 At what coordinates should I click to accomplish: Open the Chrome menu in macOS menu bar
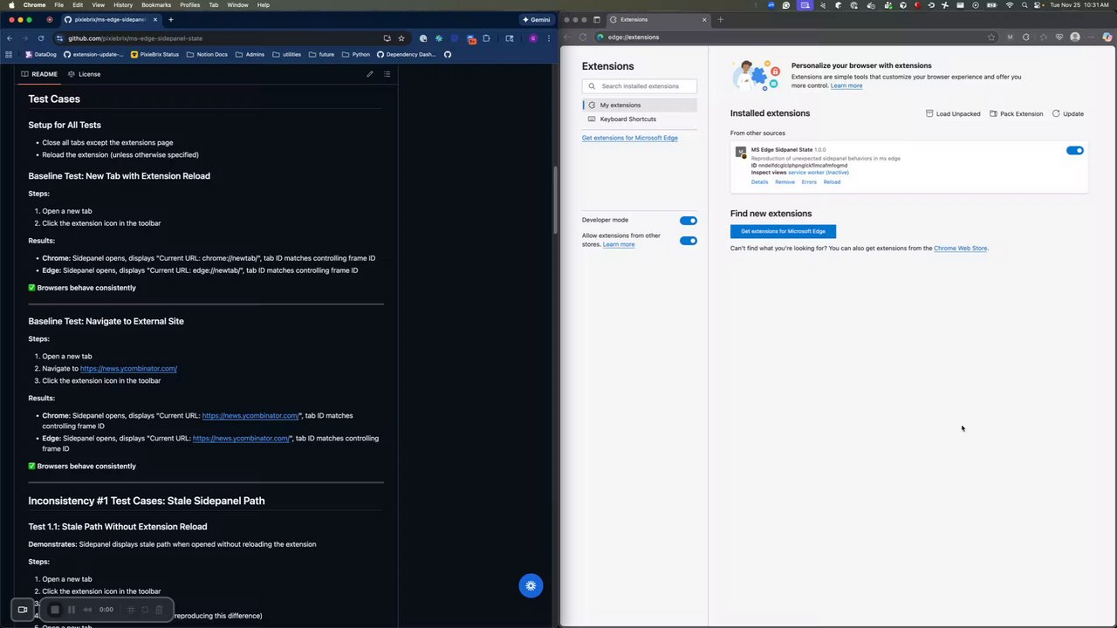coord(35,5)
